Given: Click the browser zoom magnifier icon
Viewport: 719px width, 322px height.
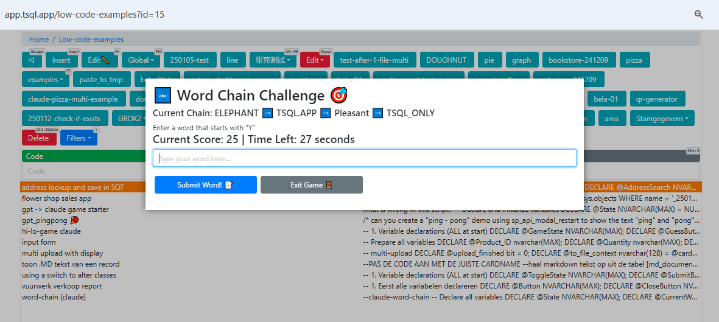Looking at the screenshot, I should tap(699, 14).
